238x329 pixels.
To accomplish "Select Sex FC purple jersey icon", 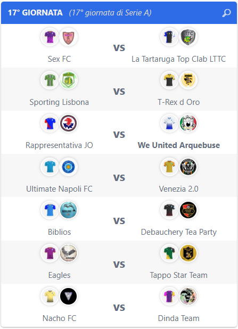I will (x=50, y=37).
